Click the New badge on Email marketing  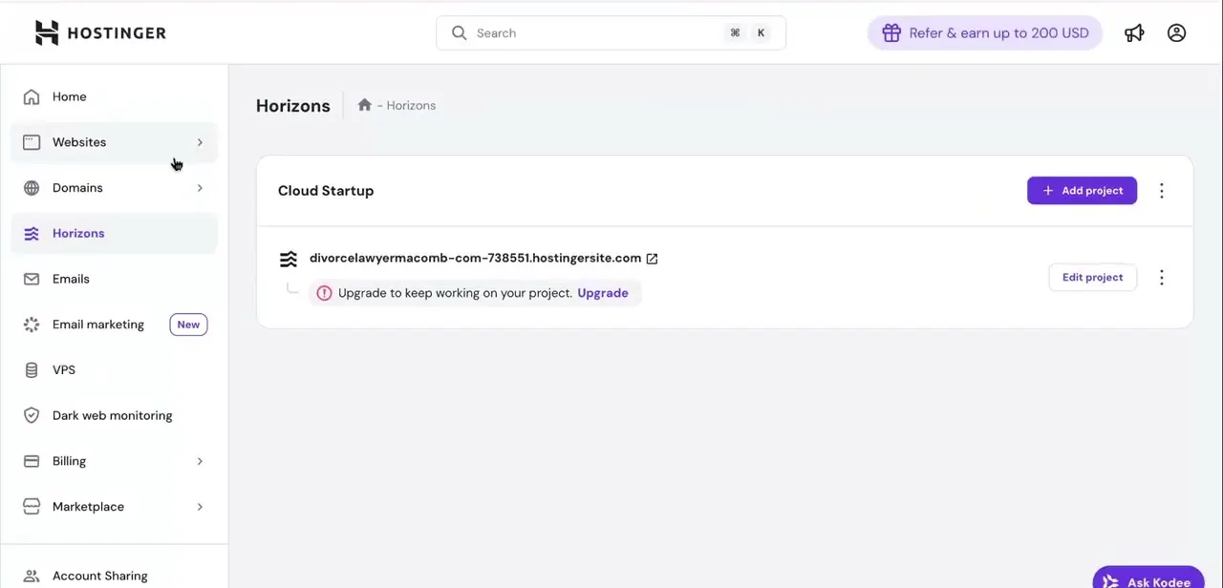pos(188,325)
